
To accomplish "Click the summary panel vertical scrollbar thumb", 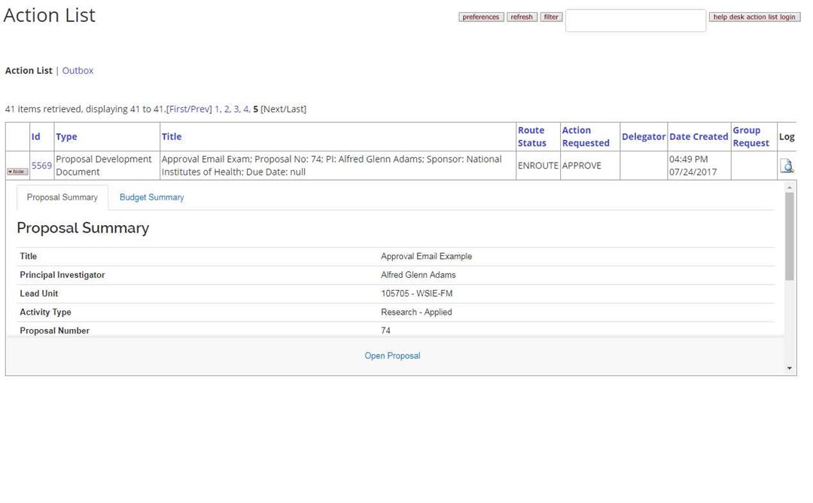I will 790,237.
